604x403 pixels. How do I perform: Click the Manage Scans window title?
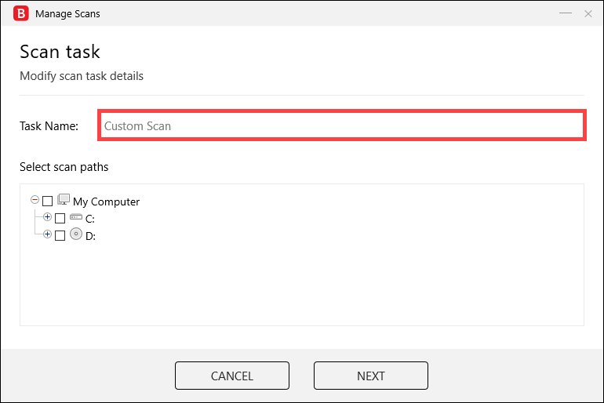point(67,14)
